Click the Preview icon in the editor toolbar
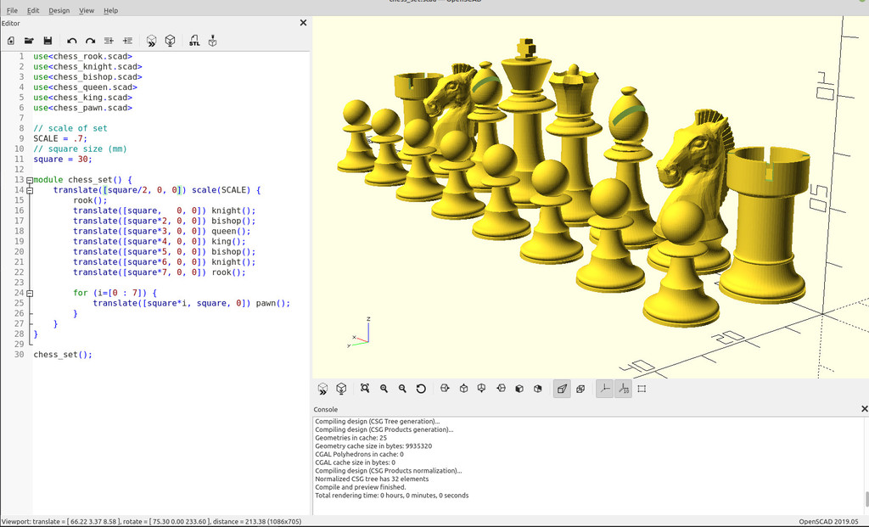Image resolution: width=869 pixels, height=527 pixels. point(151,41)
